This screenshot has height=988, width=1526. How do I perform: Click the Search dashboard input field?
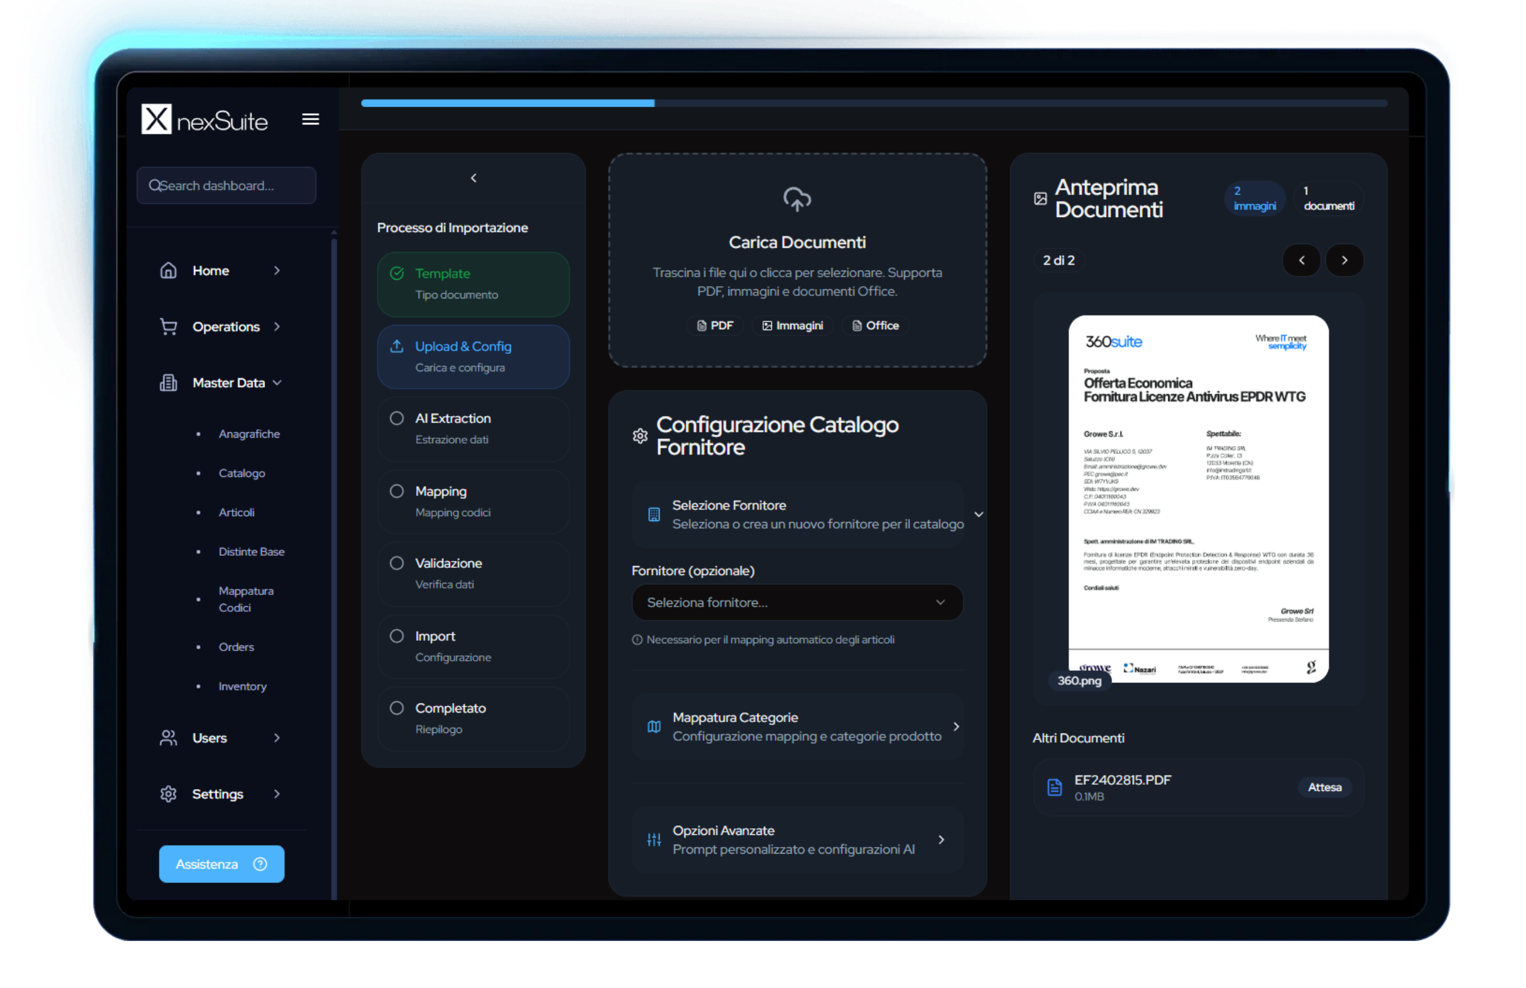(227, 186)
